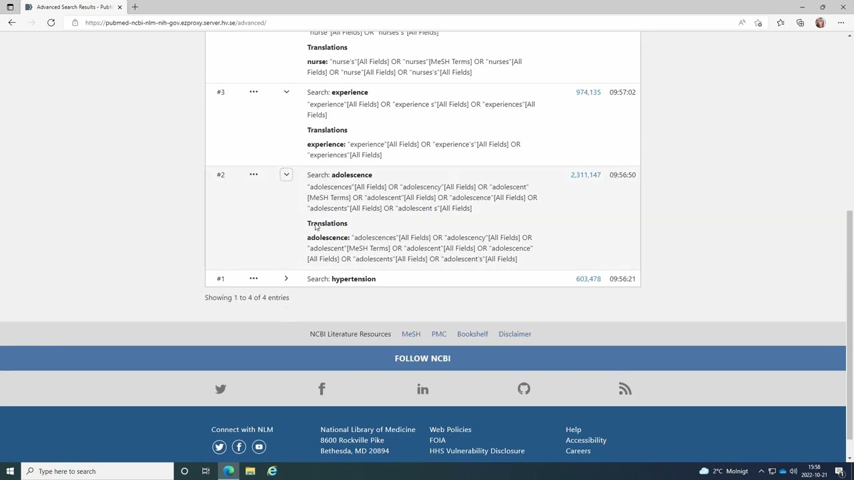
Task: Open browser profile avatar menu
Action: pos(820,23)
